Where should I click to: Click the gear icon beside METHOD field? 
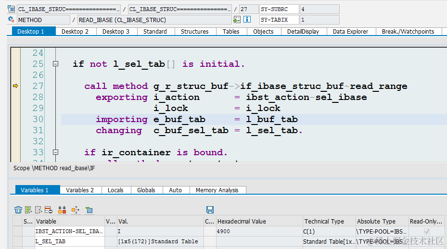coord(11,20)
